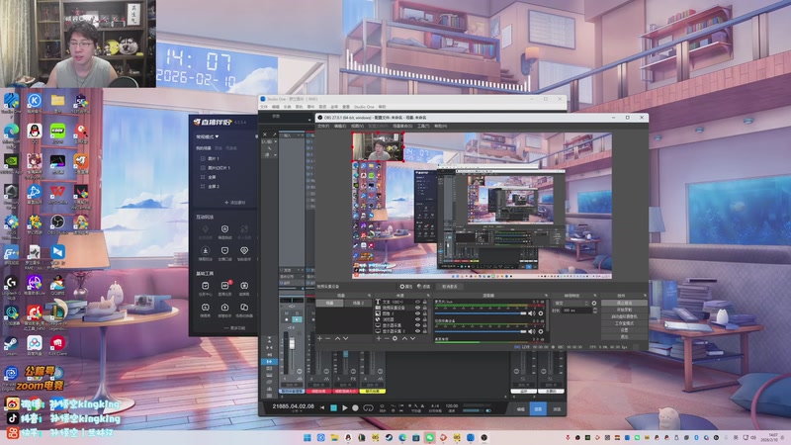Hide the 视频采集设备 source in OBS

(417, 308)
